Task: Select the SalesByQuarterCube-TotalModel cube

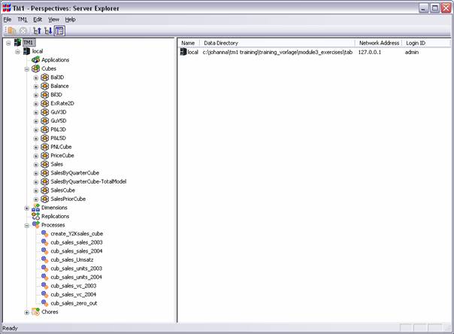Action: (93, 181)
